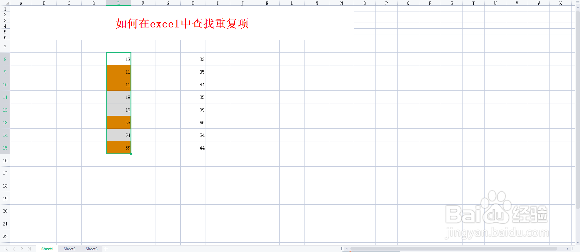This screenshot has height=252, width=580.
Task: Click cell H12 containing 99
Action: tap(193, 110)
